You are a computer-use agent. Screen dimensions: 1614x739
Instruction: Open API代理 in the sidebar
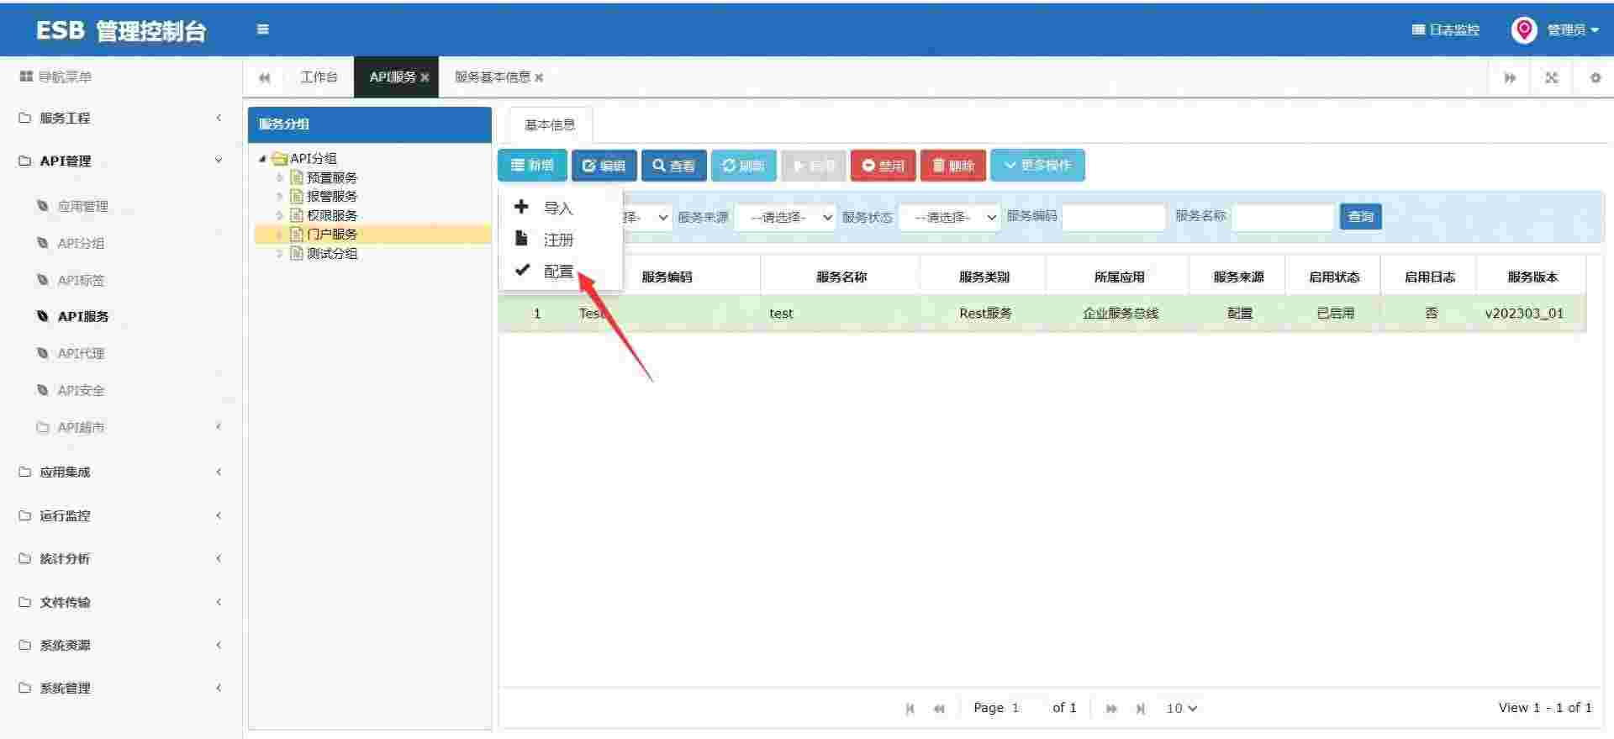coord(81,353)
